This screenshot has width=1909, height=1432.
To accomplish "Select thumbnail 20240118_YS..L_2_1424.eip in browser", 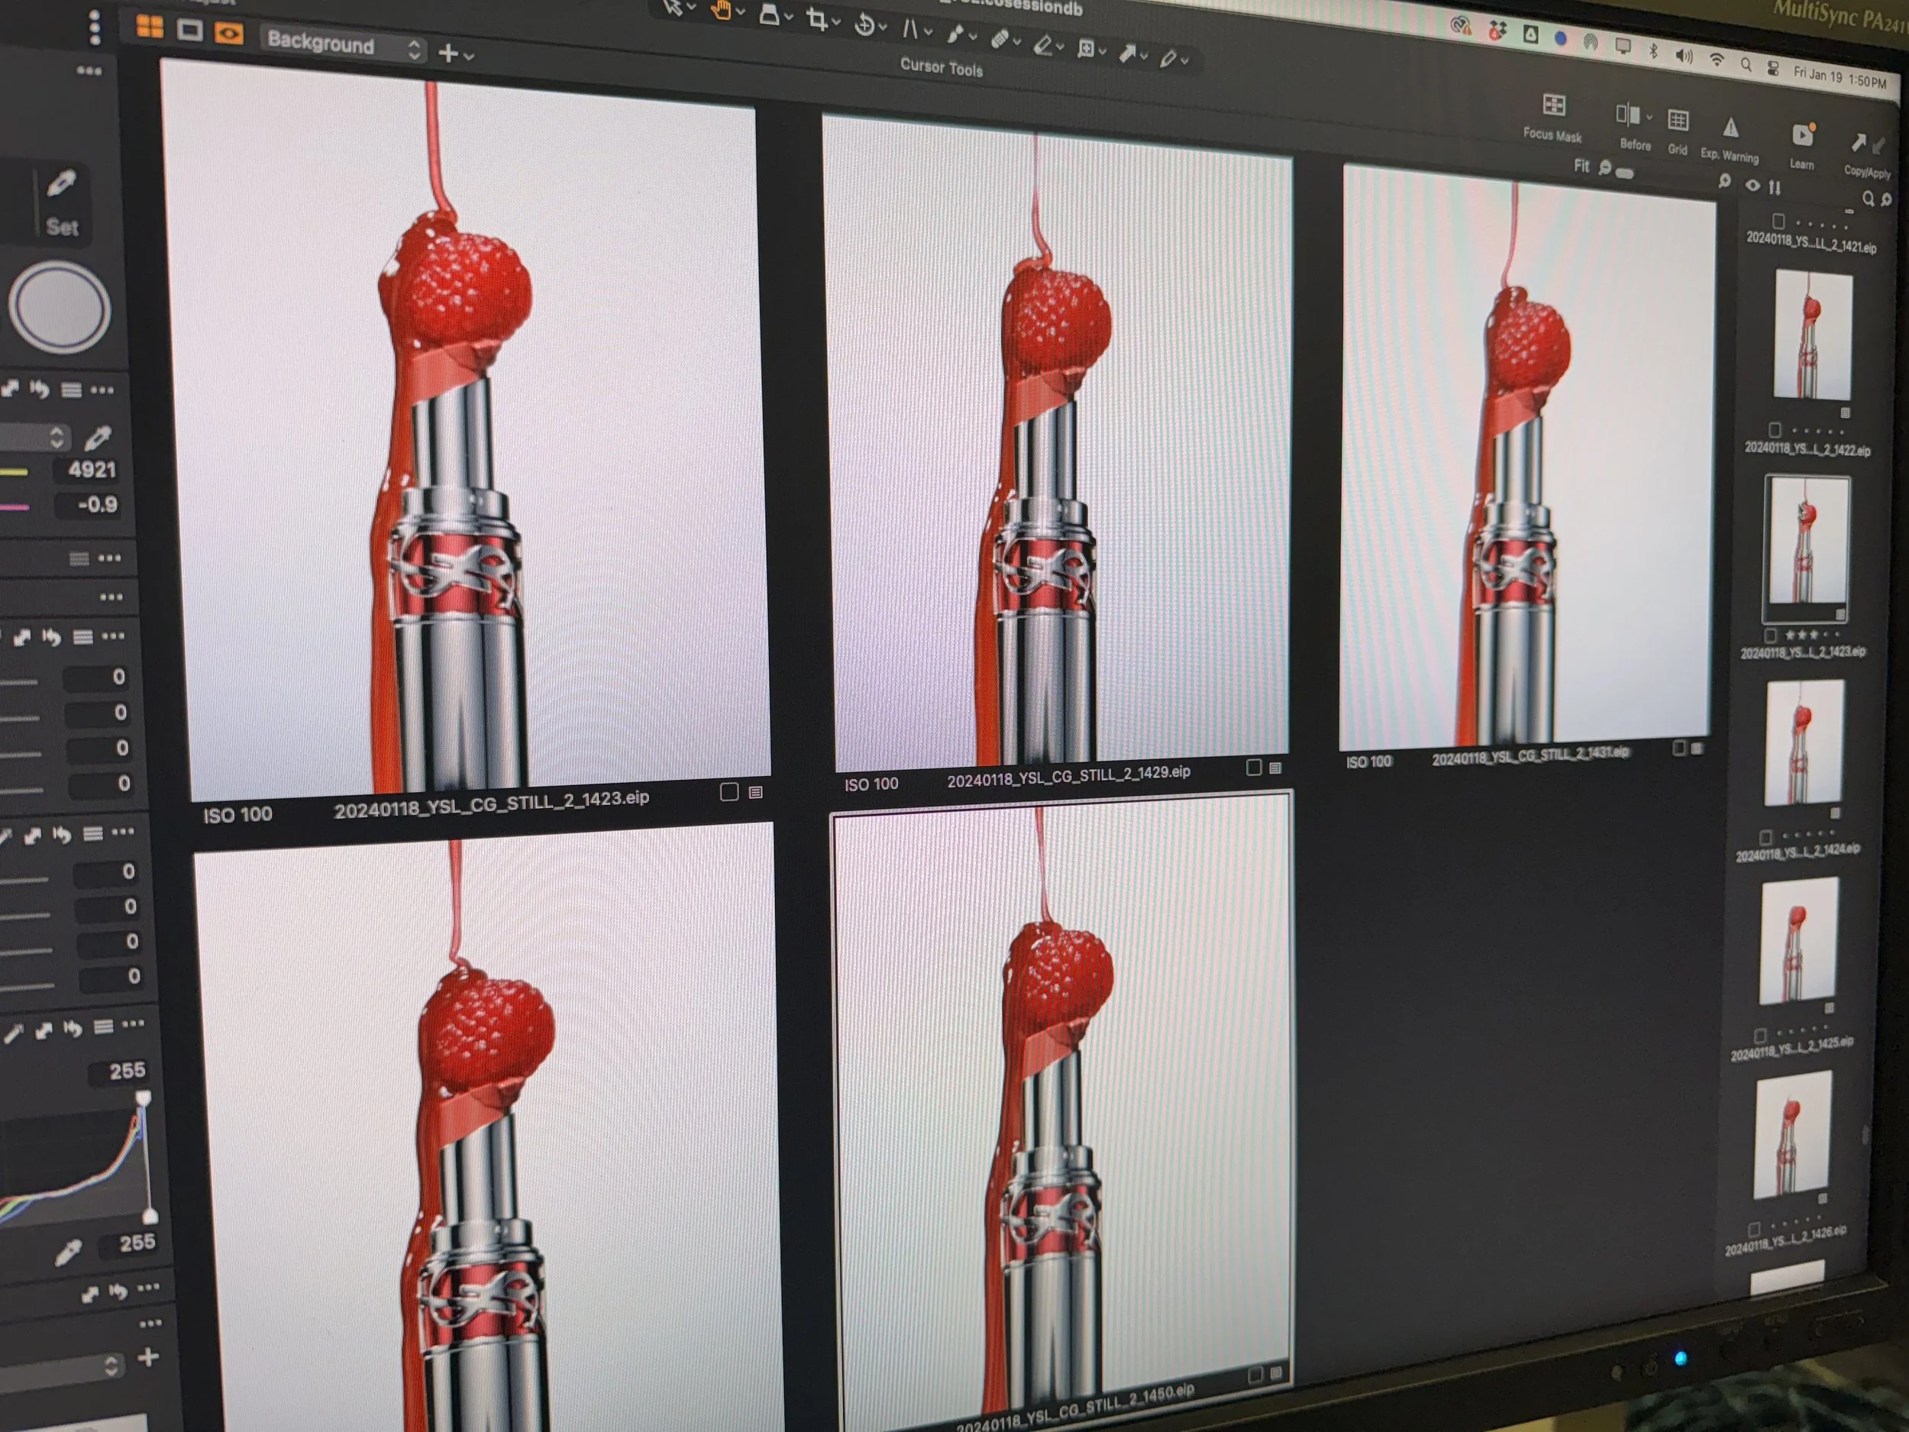I will pos(1803,744).
